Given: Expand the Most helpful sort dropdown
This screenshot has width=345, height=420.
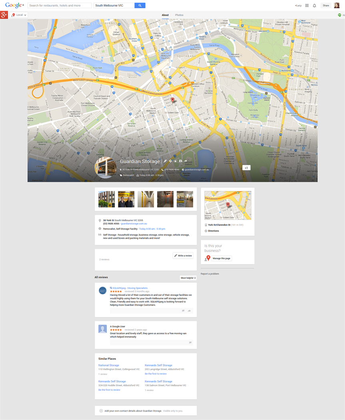Looking at the screenshot, I should pyautogui.click(x=188, y=278).
